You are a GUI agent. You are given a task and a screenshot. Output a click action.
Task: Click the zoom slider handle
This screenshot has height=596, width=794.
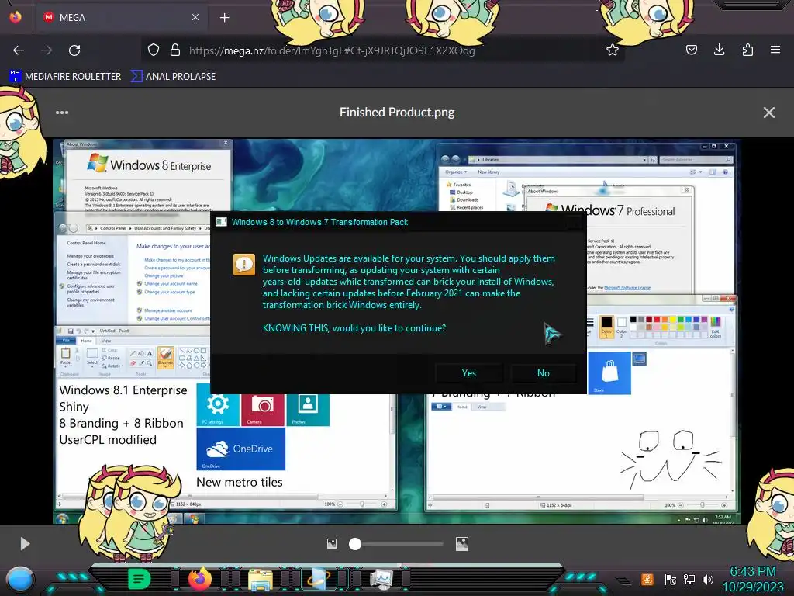[355, 544]
